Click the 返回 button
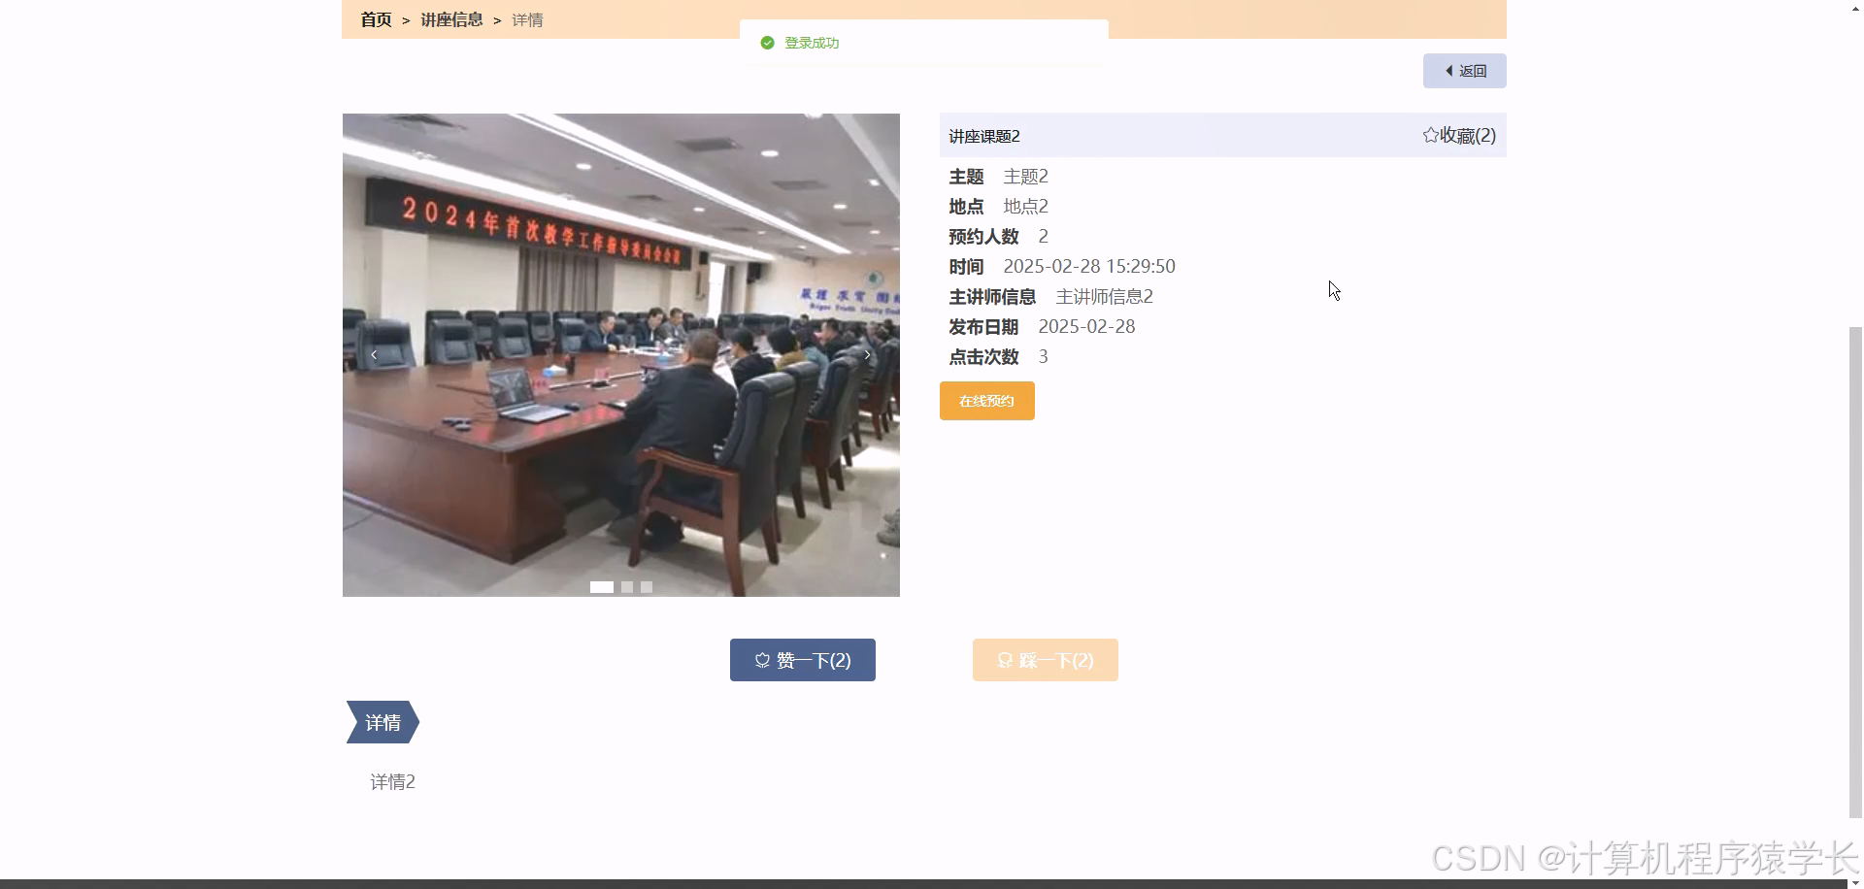1864x889 pixels. [1464, 70]
